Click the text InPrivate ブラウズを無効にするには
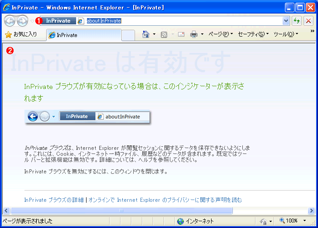Screen dimensions: 318x228 click(x=96, y=172)
